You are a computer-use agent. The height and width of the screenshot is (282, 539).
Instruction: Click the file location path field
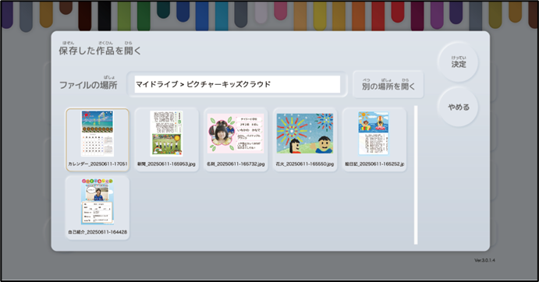(x=237, y=84)
